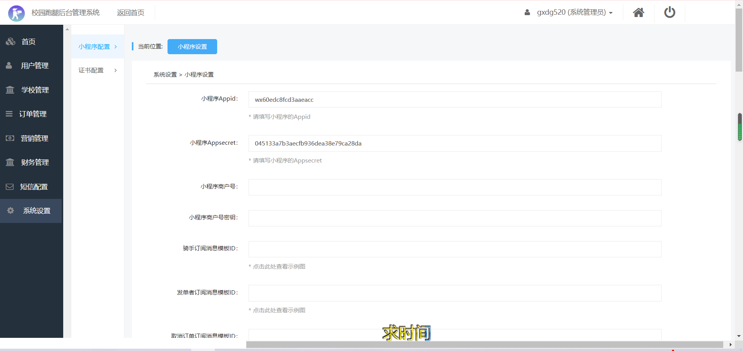Click the 小程序Appid input field
This screenshot has height=351, width=743.
click(454, 100)
